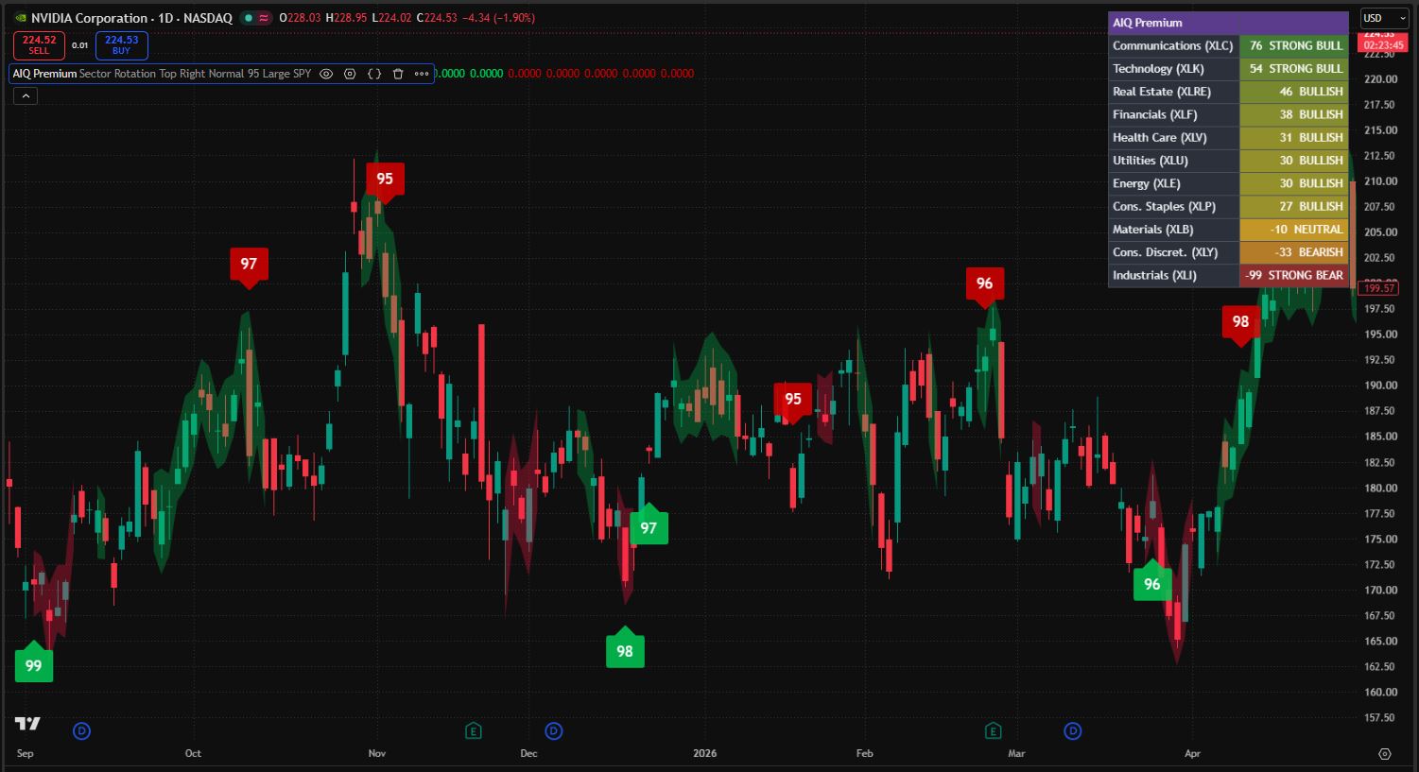Viewport: 1419px width, 772px height.
Task: Click the red 95 signal label in January
Action: pyautogui.click(x=792, y=401)
